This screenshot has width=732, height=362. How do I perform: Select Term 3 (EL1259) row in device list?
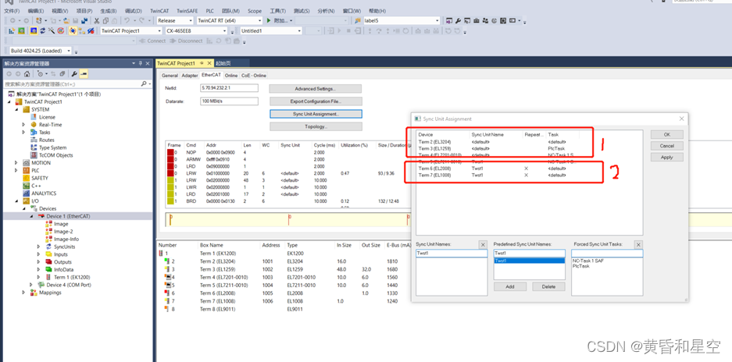tap(435, 148)
